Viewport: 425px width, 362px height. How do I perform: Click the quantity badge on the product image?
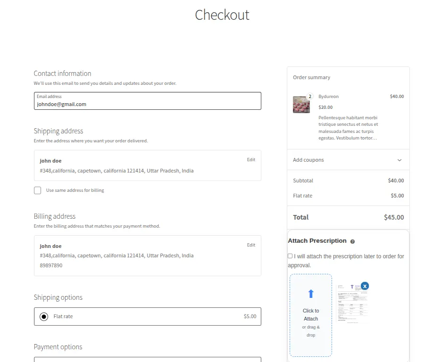coord(310,96)
